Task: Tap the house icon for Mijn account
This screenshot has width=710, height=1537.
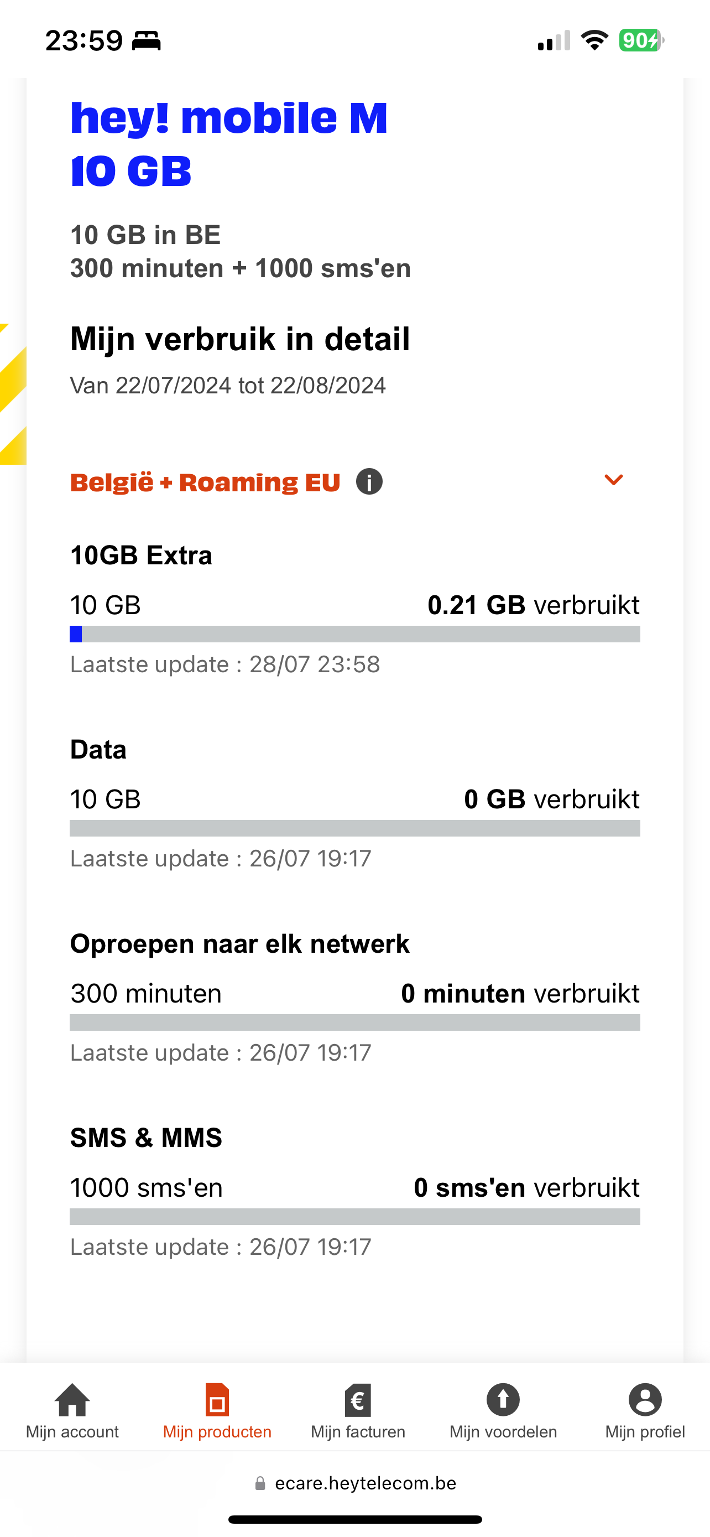Action: tap(72, 1399)
